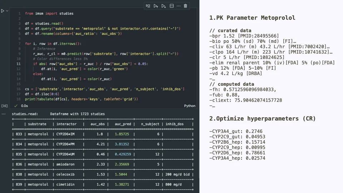The height and width of the screenshot is (193, 343).
Task: Click the 'auc_pred' table header
Action: [123, 124]
